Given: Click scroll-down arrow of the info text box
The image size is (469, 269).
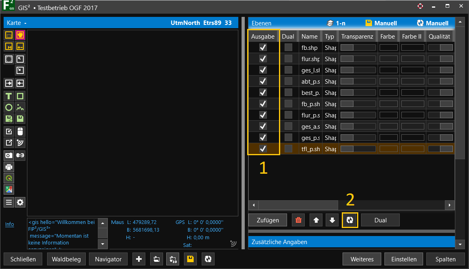Looking at the screenshot, I should coord(103,244).
